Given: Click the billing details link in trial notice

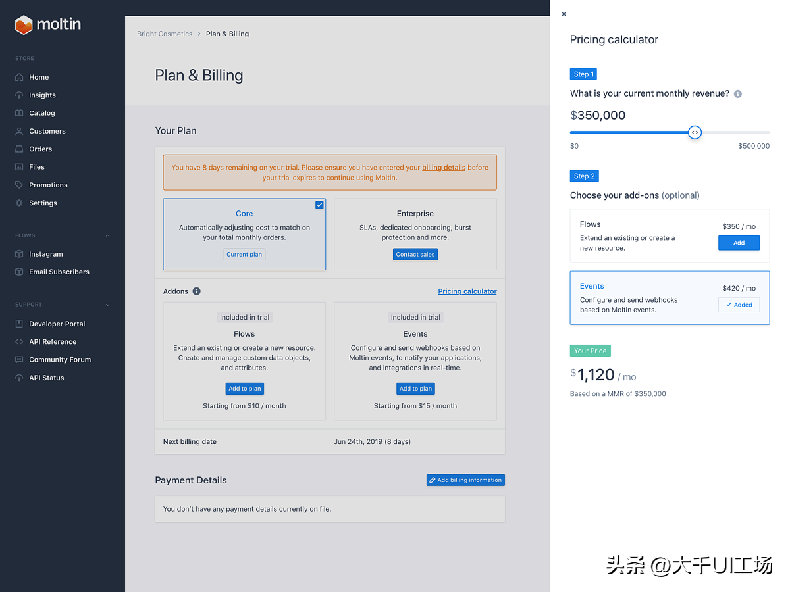Looking at the screenshot, I should pos(444,167).
